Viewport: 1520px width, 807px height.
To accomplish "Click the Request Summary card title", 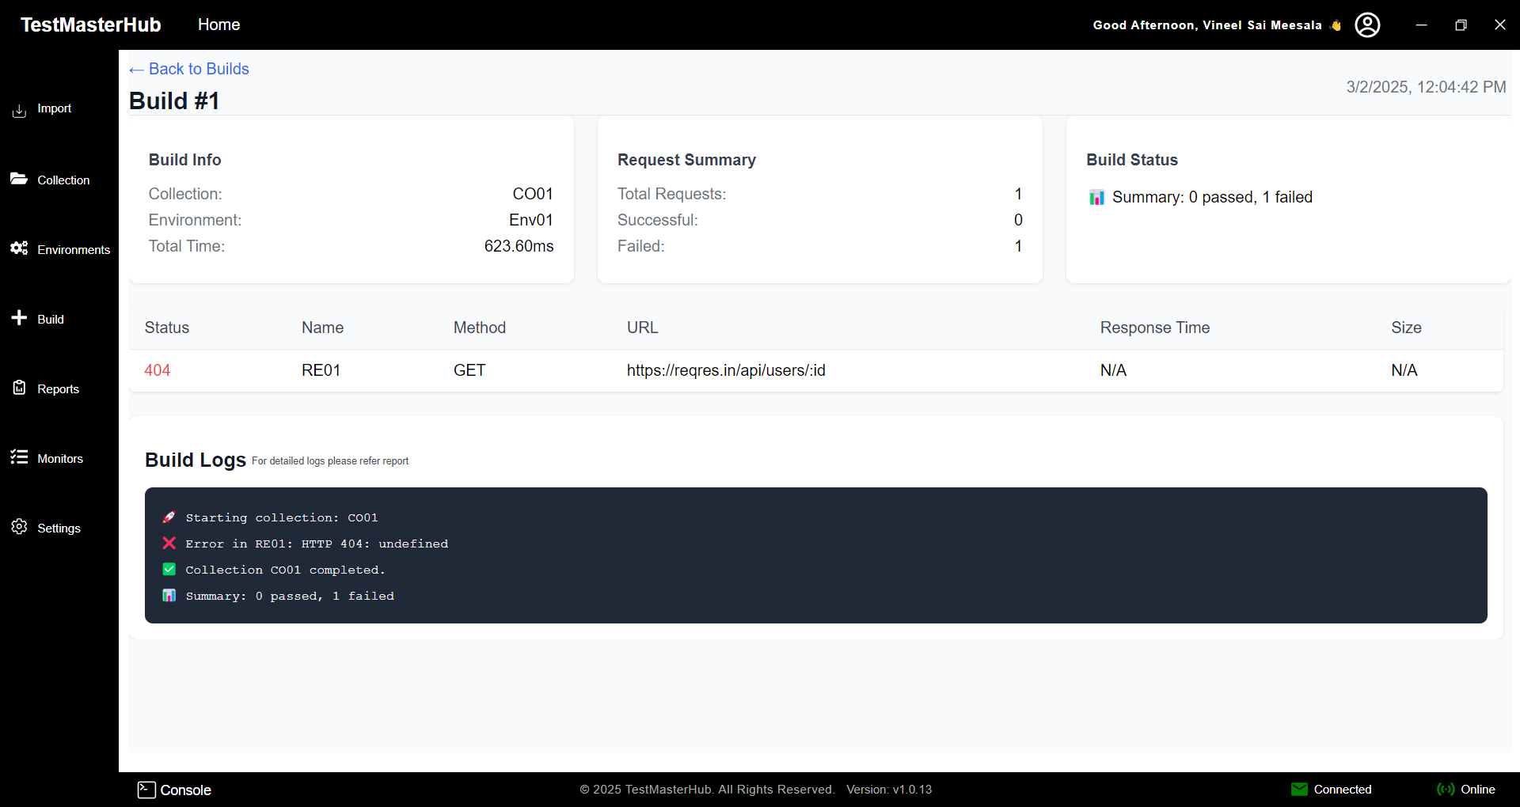I will pos(686,160).
